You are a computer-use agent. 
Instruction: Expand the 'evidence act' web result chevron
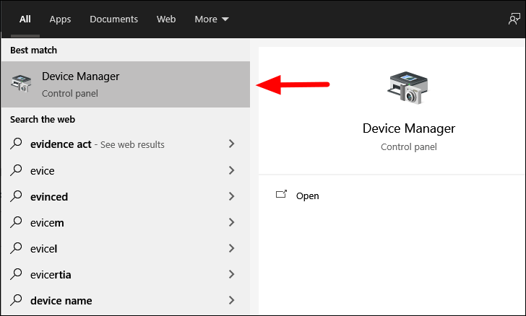click(x=231, y=144)
